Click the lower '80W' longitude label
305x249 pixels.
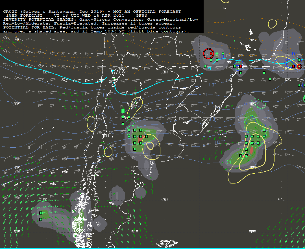coord(47,200)
